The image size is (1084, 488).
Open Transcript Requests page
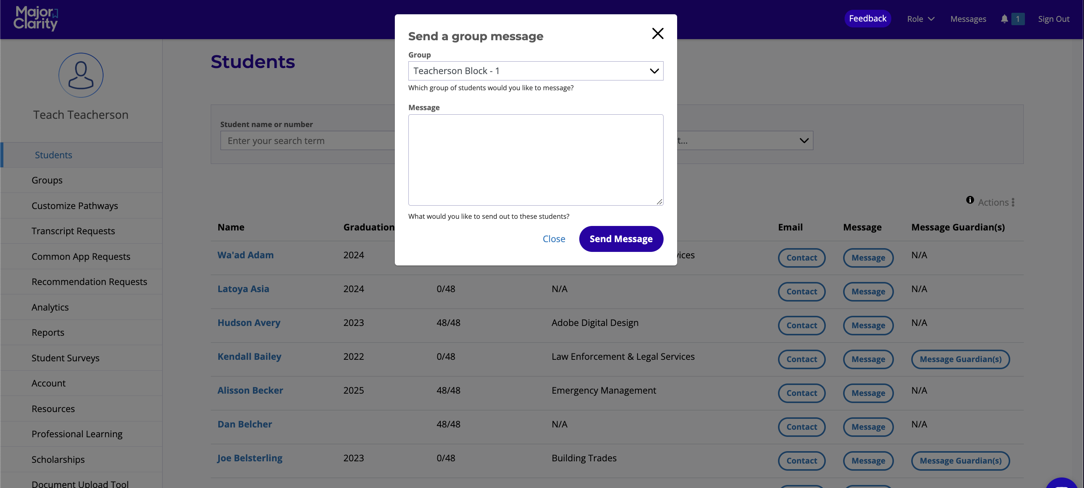pyautogui.click(x=73, y=231)
